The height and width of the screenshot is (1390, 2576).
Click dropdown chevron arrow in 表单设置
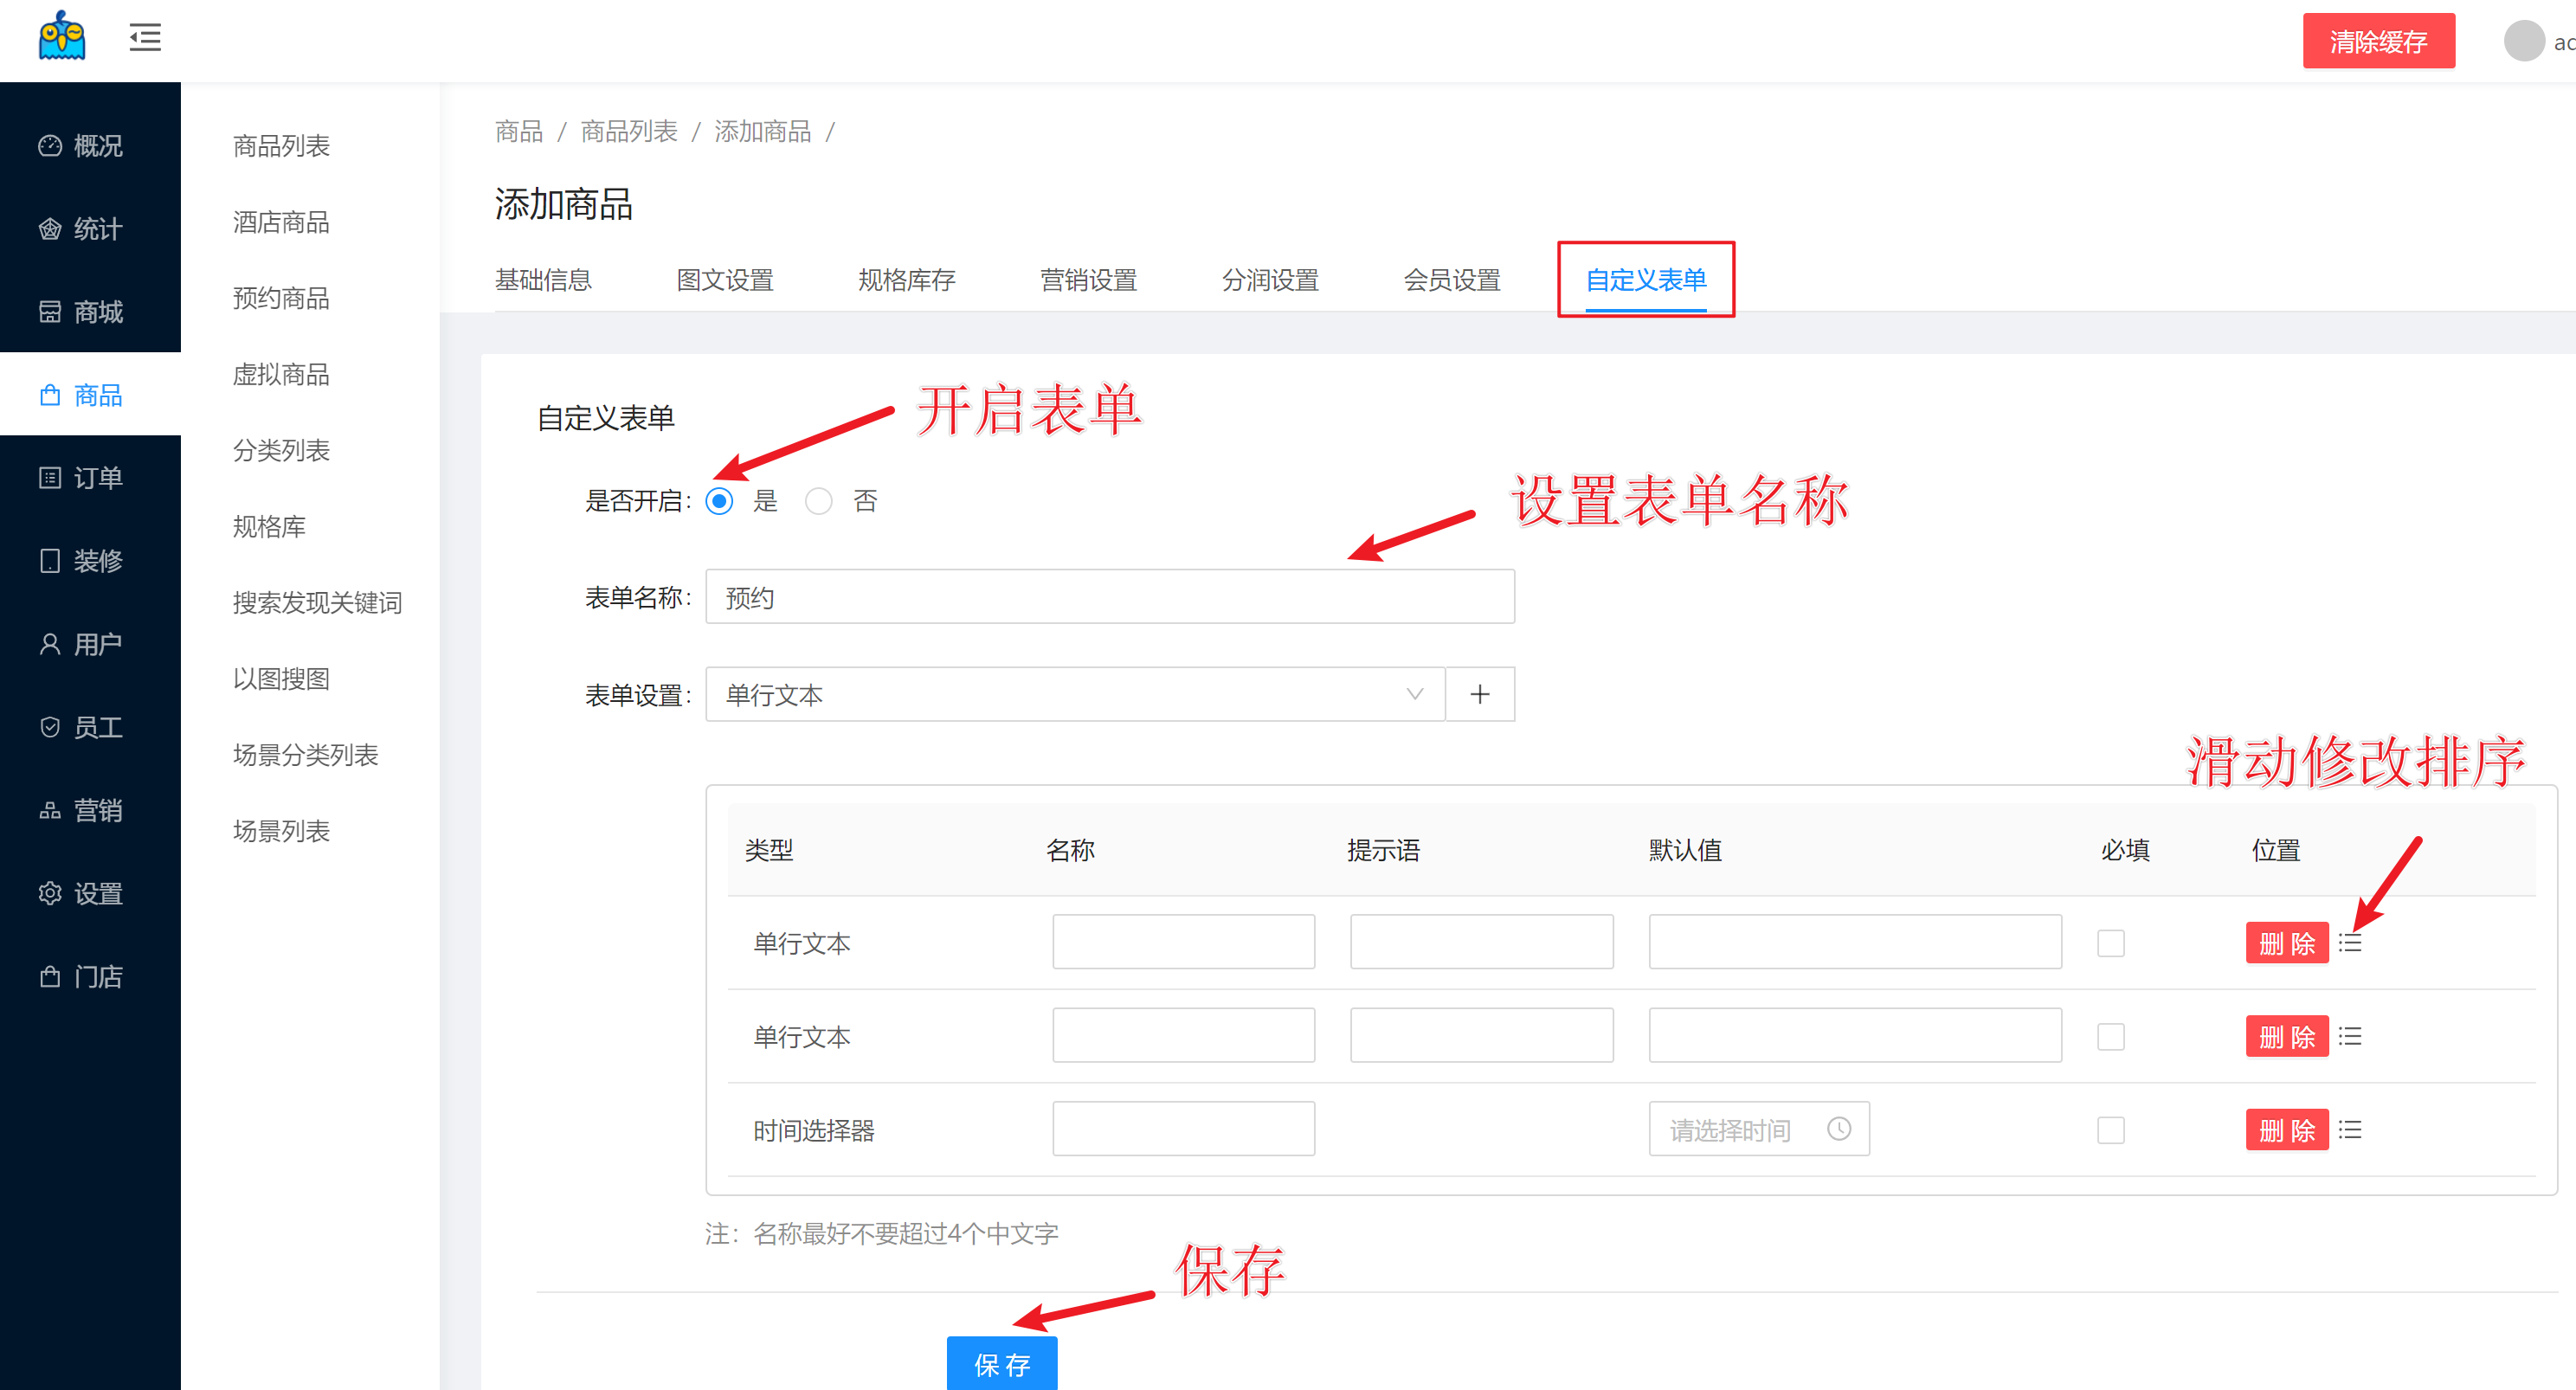click(1414, 694)
